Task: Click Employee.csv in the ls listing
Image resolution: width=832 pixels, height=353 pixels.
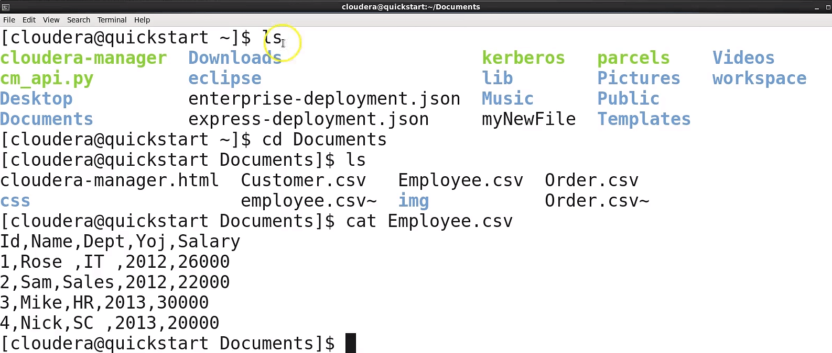Action: (460, 180)
